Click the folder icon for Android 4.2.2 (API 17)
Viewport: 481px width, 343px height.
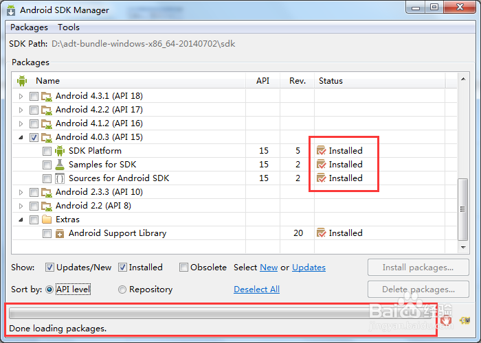(47, 110)
